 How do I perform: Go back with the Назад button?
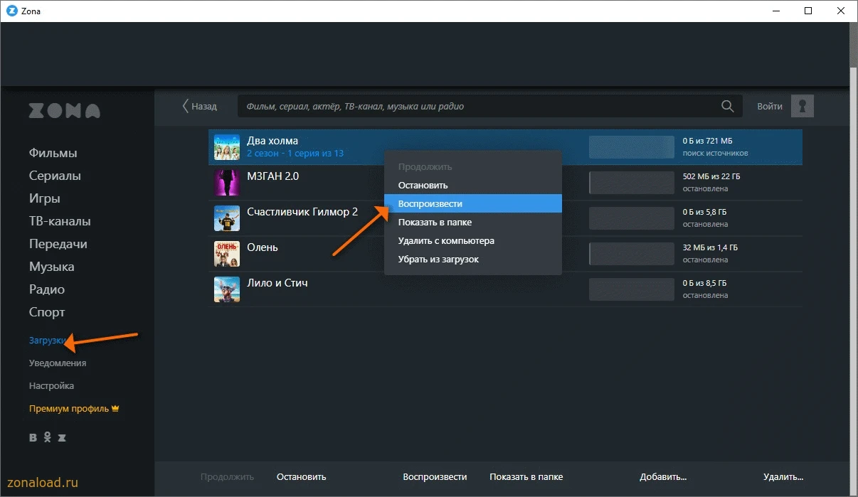coord(200,106)
